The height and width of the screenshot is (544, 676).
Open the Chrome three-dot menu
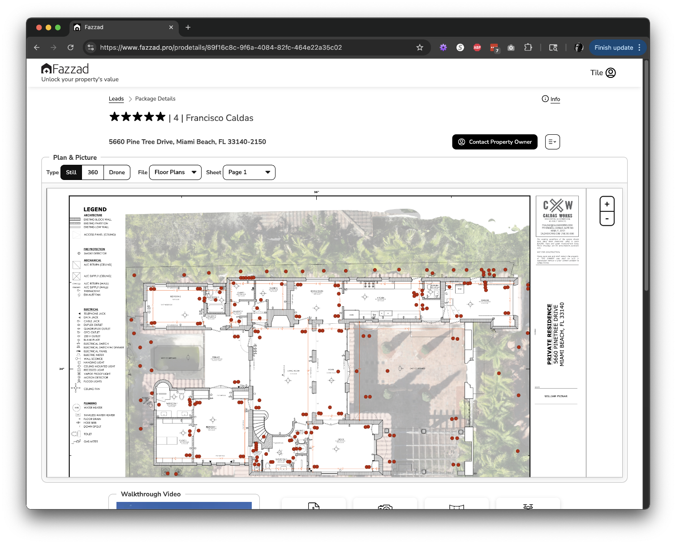[x=639, y=47]
